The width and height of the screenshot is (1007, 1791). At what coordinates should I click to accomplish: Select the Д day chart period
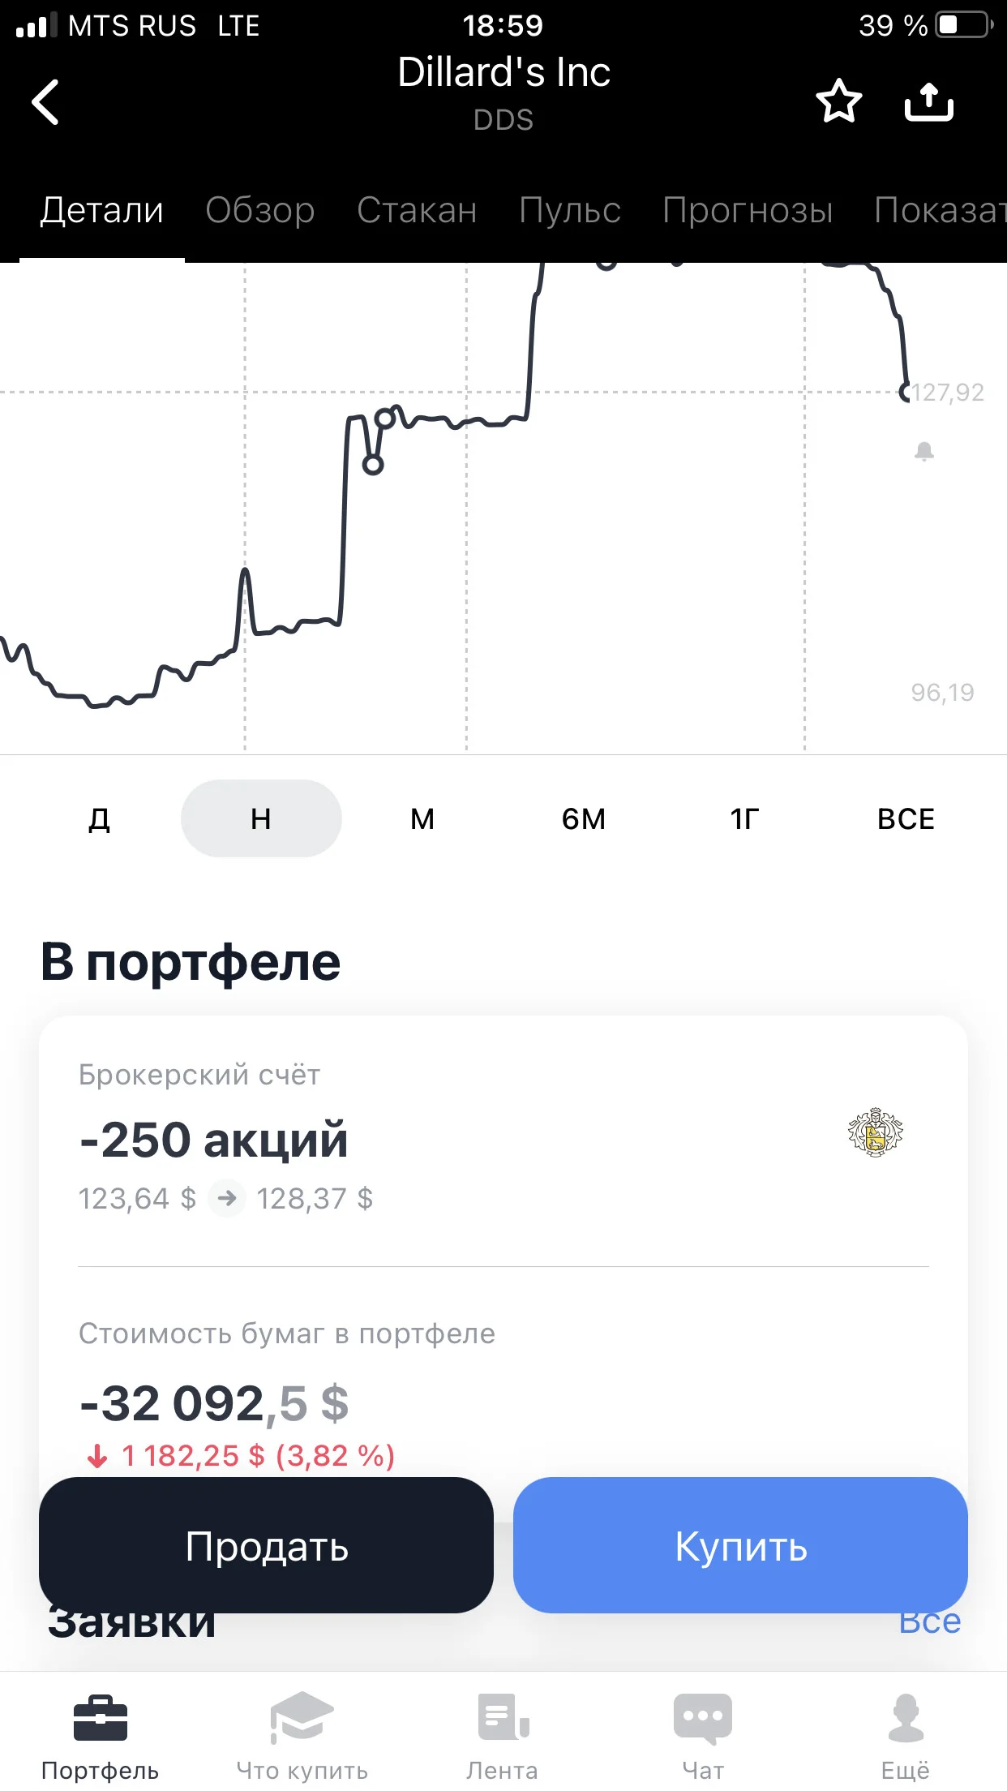coord(99,818)
